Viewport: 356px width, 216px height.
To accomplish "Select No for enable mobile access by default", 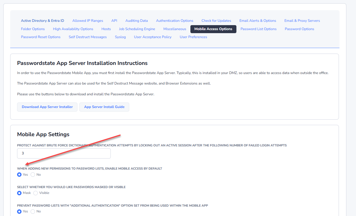I will [33, 175].
